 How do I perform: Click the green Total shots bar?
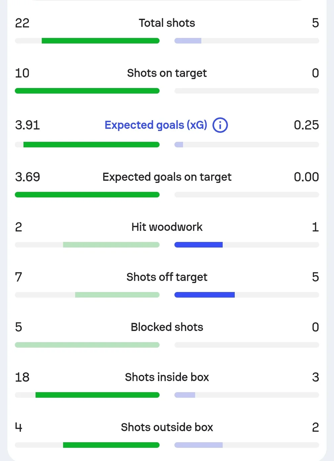[101, 41]
